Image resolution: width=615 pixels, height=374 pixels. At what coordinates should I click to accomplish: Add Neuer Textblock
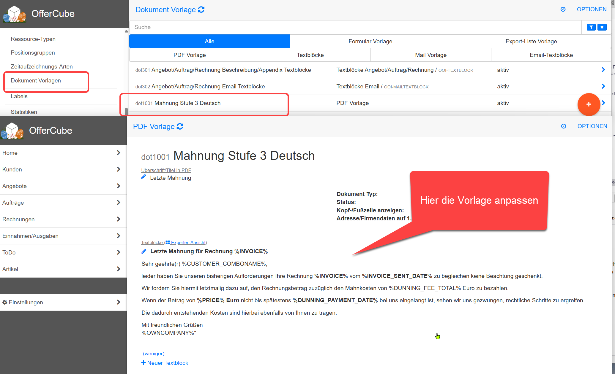click(x=165, y=363)
